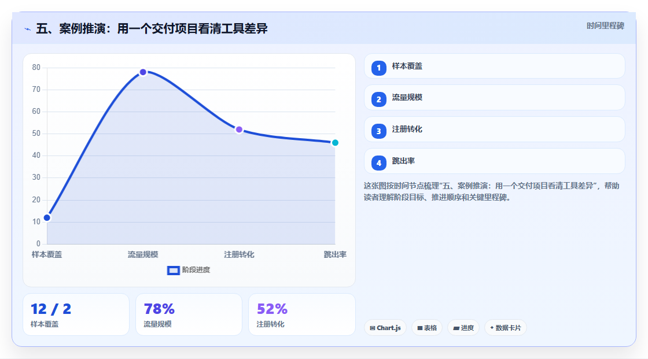This screenshot has width=648, height=359.
Task: Click the 52% 注册转化 stat card
Action: pyautogui.click(x=301, y=315)
